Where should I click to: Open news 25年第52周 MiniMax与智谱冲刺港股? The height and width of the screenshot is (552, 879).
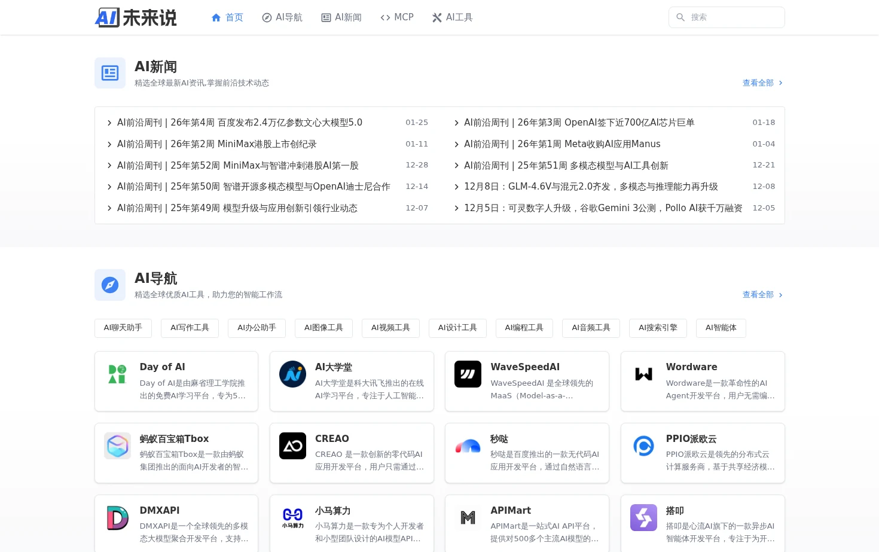(238, 166)
